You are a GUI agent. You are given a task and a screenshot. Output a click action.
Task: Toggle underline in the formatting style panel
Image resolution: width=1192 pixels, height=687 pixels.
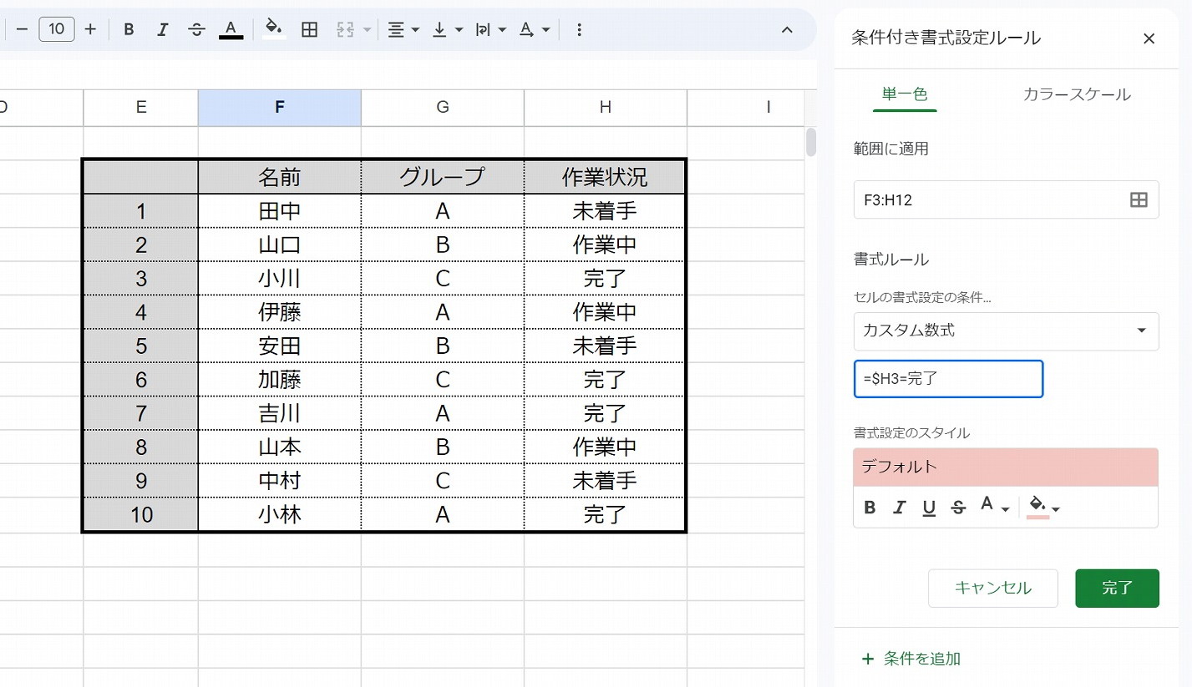[x=928, y=508]
